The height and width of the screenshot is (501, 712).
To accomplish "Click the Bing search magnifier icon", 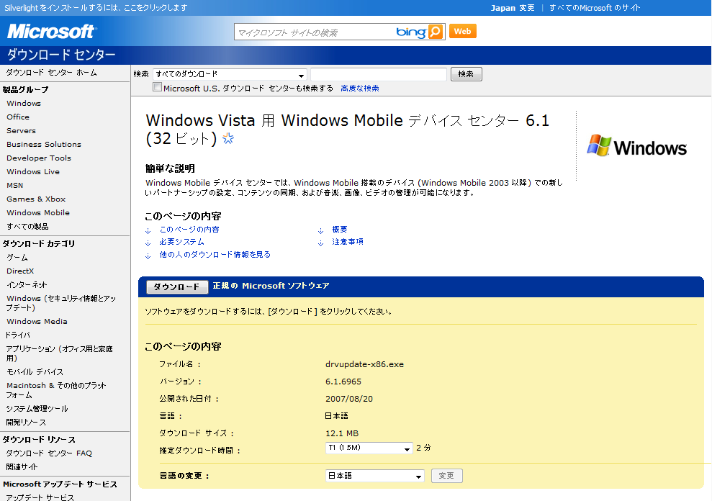I will point(436,32).
